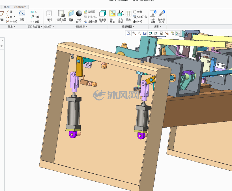Click the camera View Manager toolbar icon

(x=162, y=33)
